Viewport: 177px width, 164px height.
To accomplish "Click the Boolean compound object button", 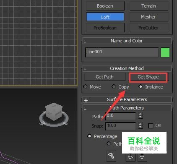I will point(105,6).
